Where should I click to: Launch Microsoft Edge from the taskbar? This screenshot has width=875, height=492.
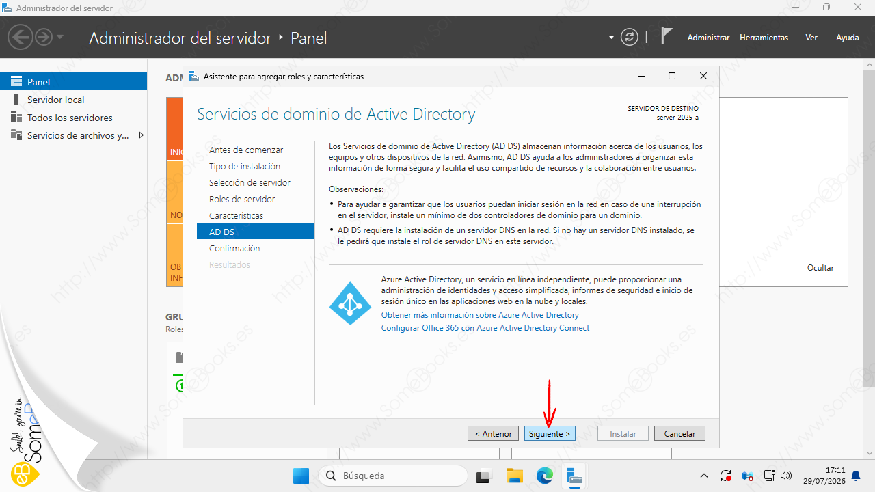coord(544,476)
